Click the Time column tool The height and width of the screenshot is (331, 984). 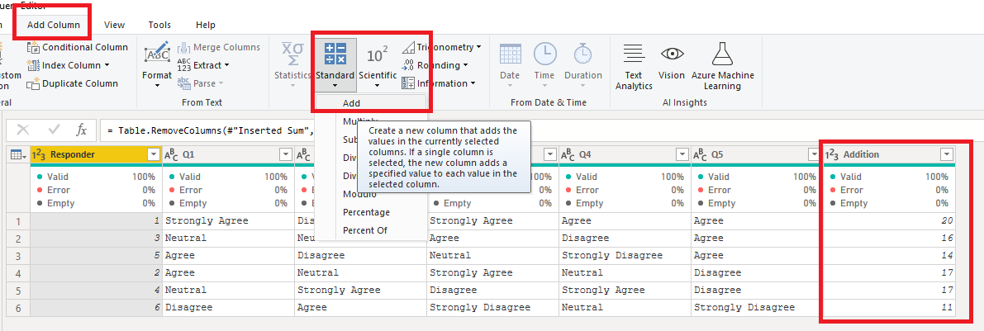pos(544,64)
